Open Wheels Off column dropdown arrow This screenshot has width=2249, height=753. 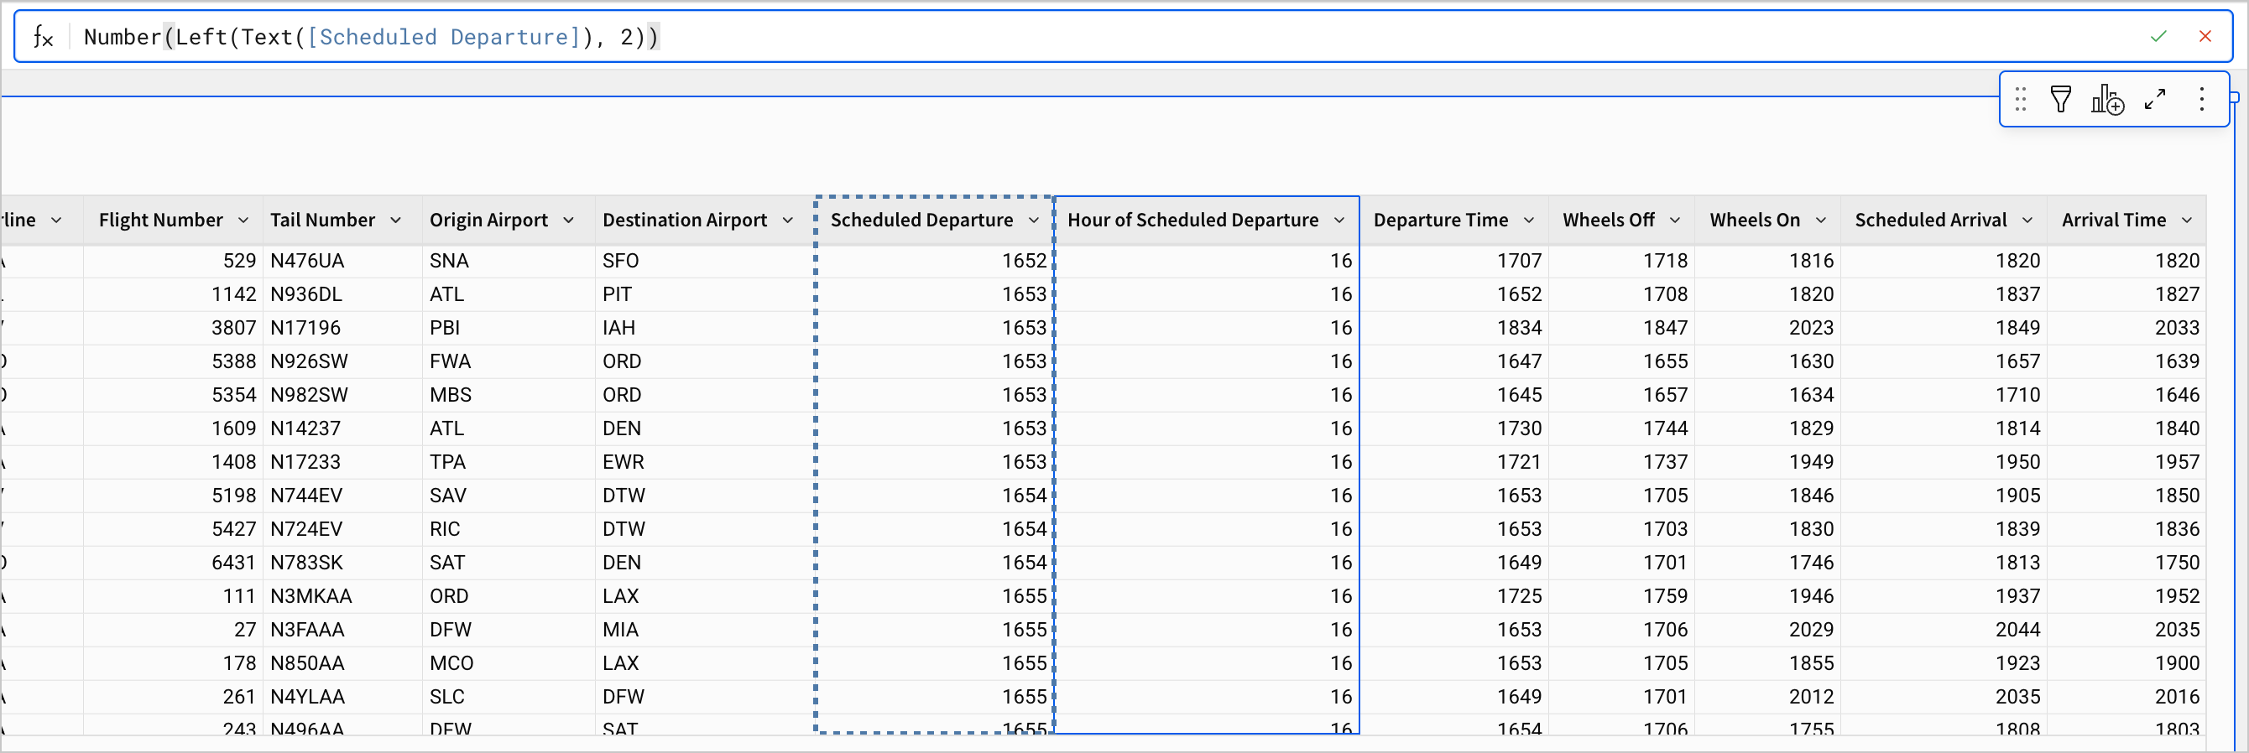coord(1674,221)
